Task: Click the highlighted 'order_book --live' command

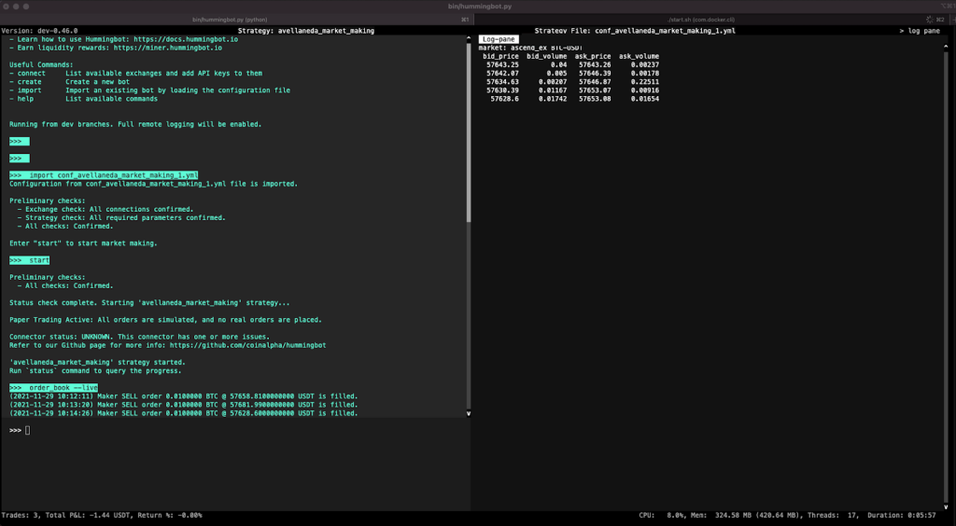Action: click(54, 387)
